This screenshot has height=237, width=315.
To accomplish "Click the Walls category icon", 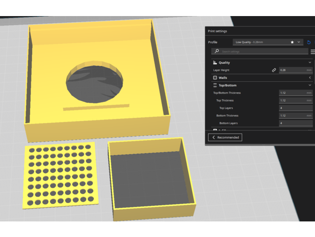I will point(215,78).
